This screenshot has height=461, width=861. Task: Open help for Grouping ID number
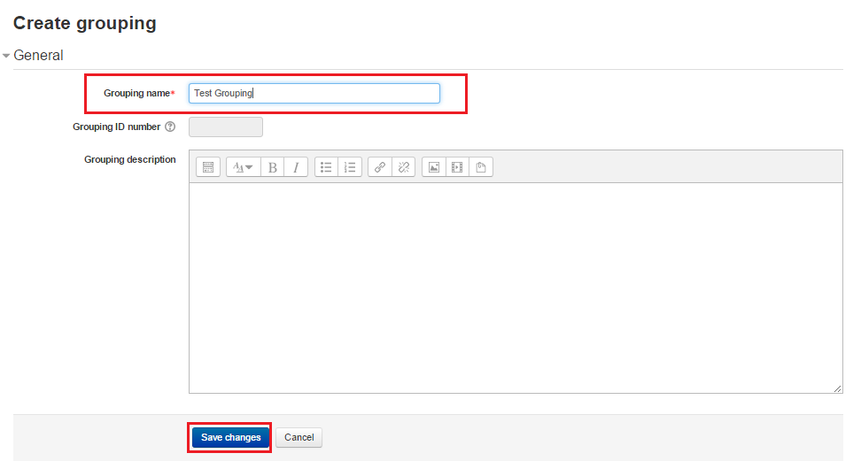(170, 127)
